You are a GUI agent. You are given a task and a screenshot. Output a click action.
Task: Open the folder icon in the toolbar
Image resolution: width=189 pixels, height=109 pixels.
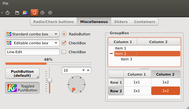point(17,13)
